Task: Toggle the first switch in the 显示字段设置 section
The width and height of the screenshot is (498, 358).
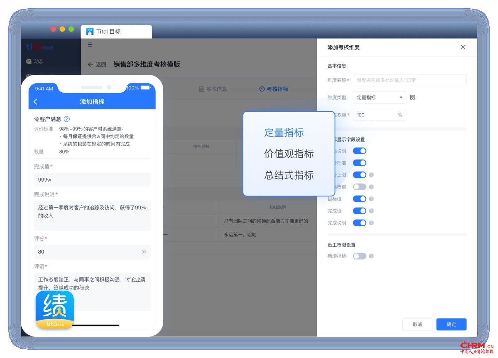Action: click(359, 151)
